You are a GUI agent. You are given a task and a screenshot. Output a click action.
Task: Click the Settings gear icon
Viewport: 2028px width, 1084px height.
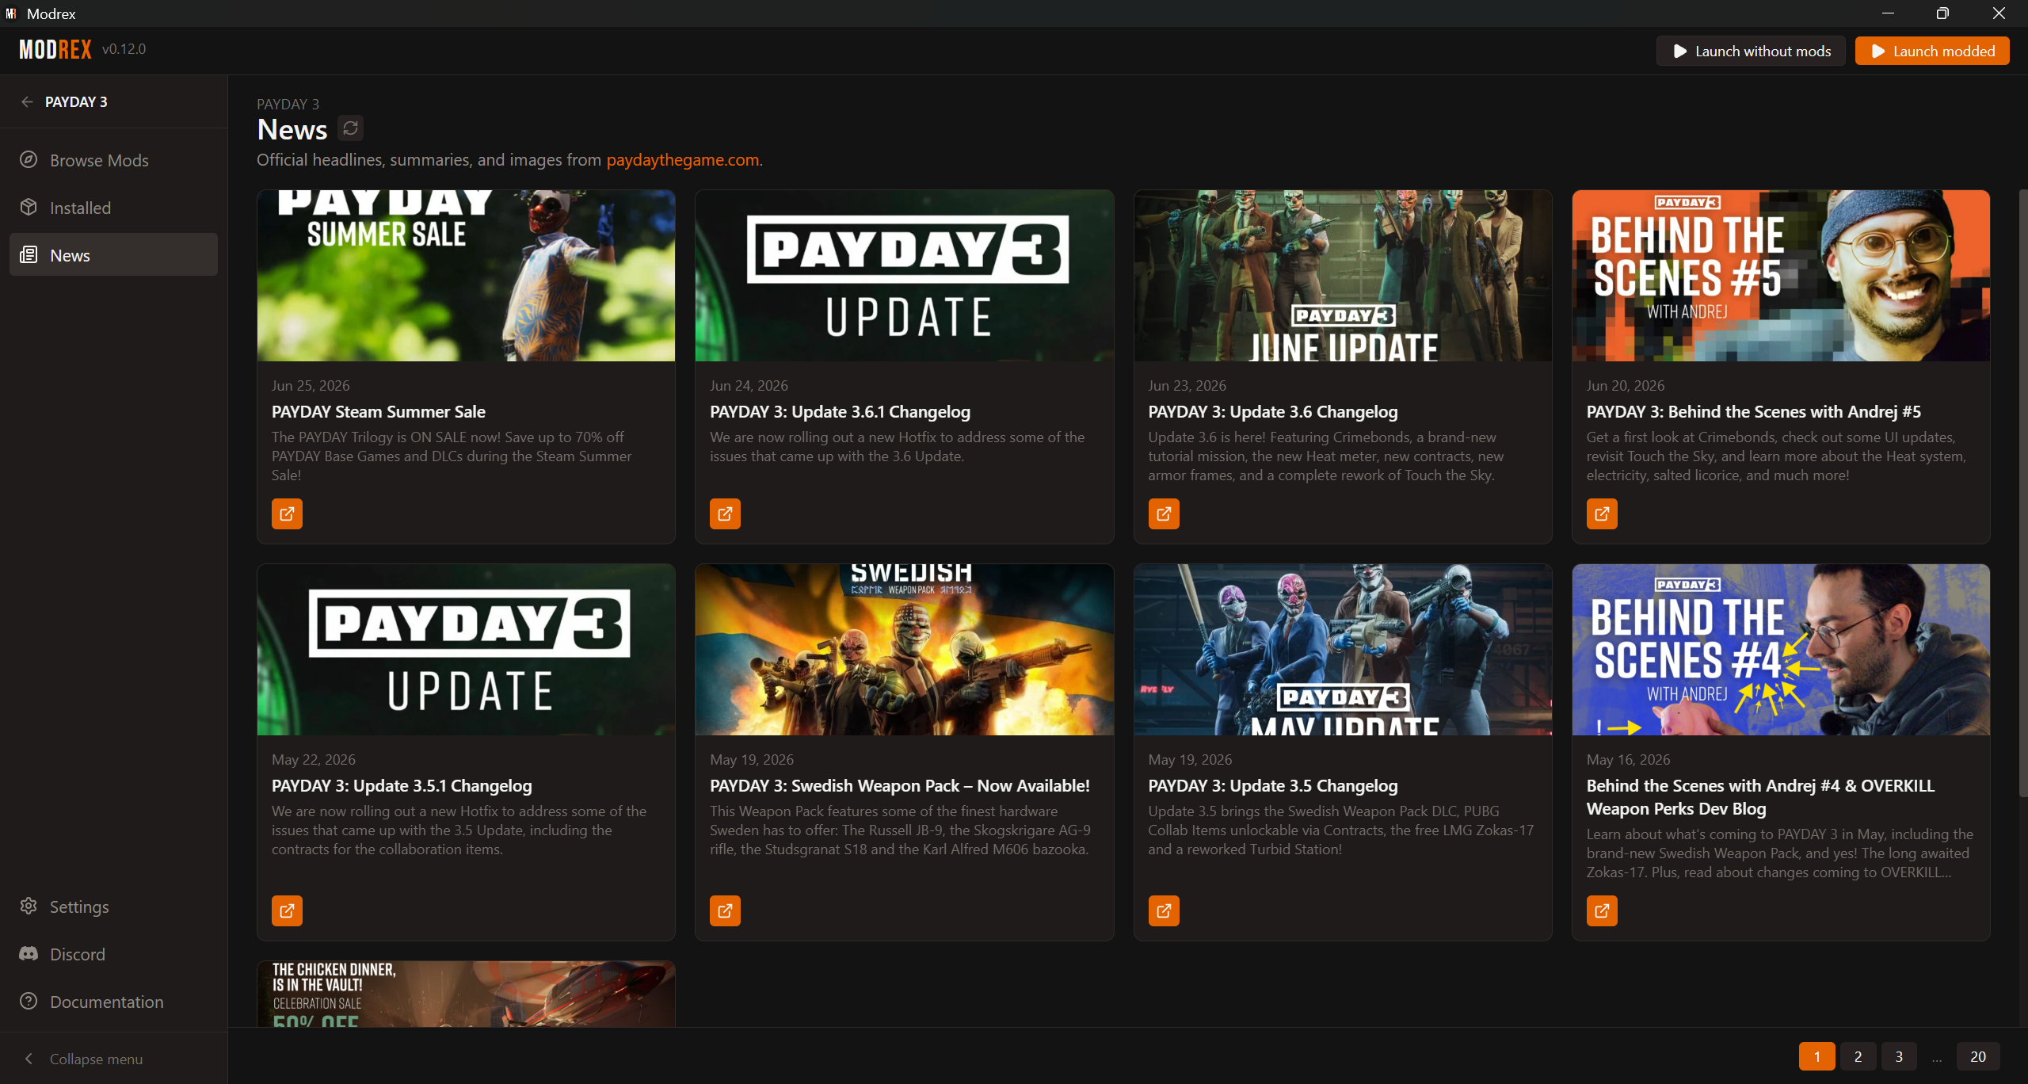click(x=29, y=907)
